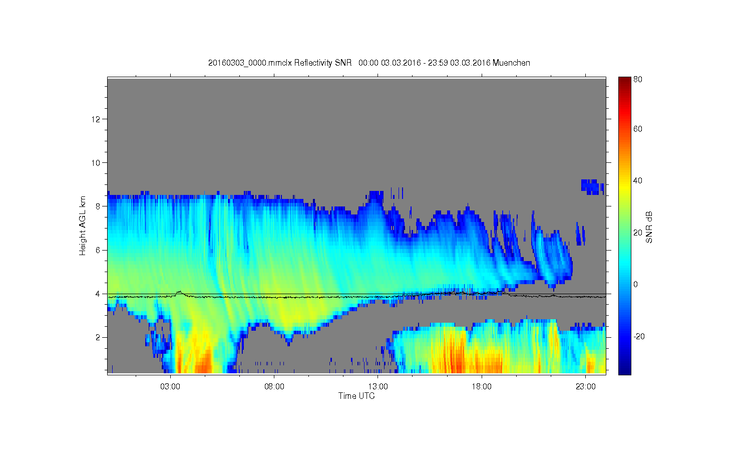
Task: Click the '23:00' time tick label
Action: pos(586,386)
